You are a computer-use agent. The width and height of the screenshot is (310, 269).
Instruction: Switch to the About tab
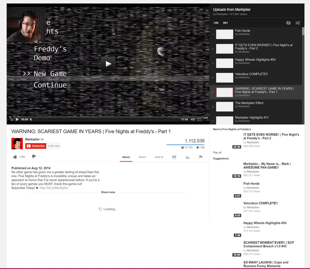point(126,157)
